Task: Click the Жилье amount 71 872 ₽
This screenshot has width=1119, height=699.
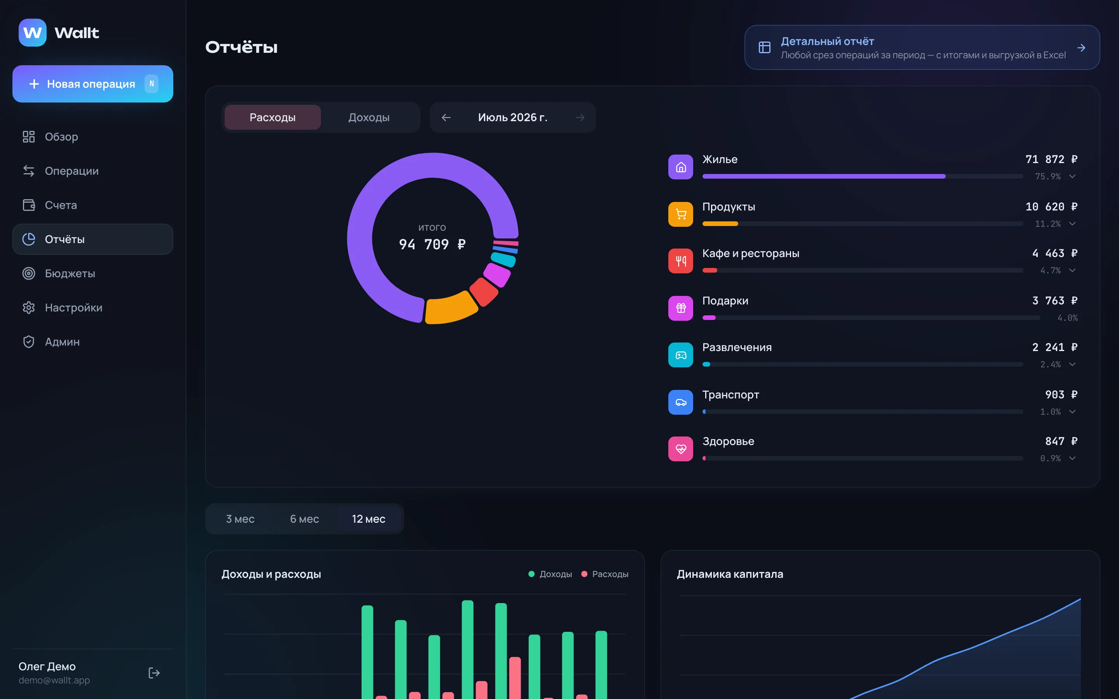Action: (1051, 160)
